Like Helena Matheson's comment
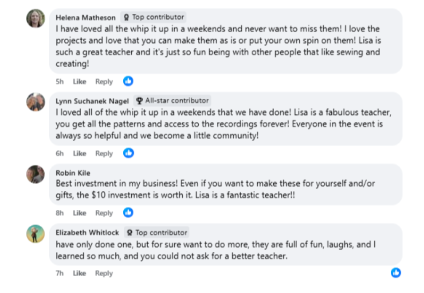The height and width of the screenshot is (293, 424). pos(79,81)
